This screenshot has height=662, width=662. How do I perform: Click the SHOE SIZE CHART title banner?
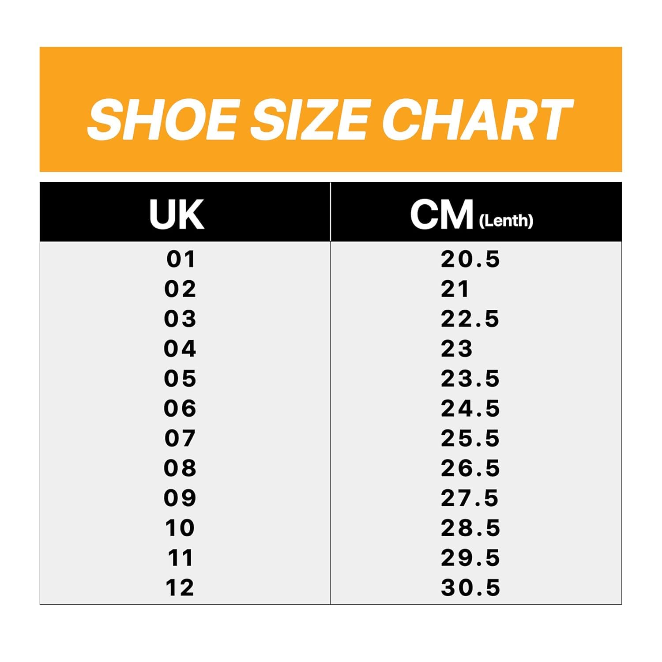tap(330, 118)
